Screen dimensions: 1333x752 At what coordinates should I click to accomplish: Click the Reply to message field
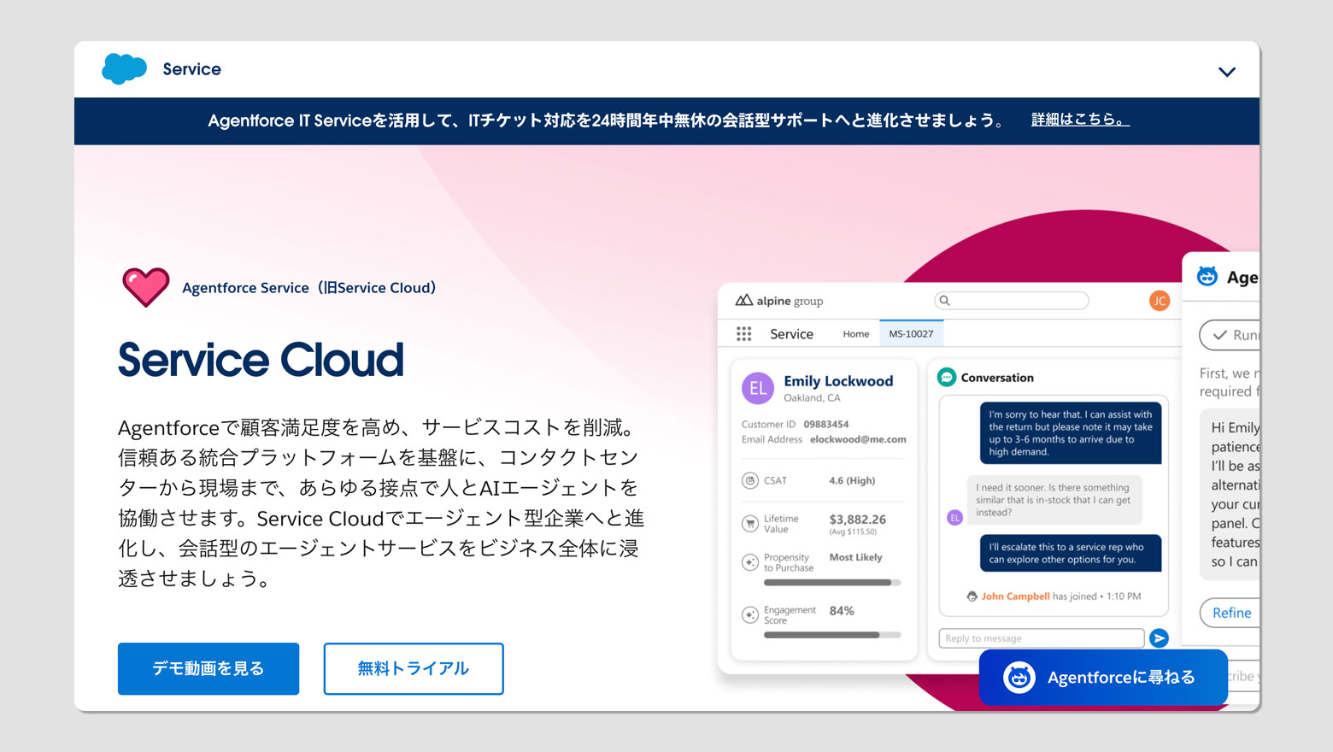[x=1042, y=638]
